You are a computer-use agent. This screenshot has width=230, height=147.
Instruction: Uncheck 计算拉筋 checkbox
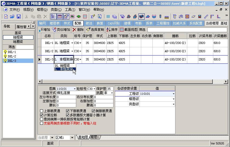pyautogui.click(x=42, y=115)
